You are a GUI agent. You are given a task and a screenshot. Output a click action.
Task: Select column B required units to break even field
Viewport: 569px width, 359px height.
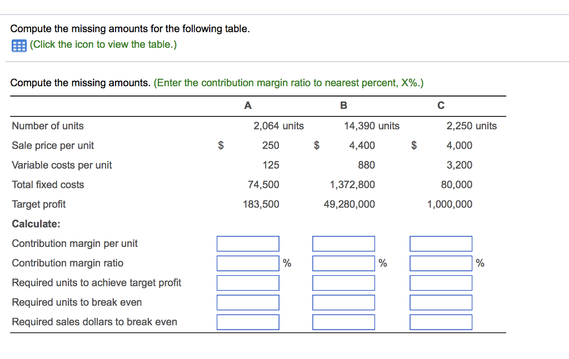(x=343, y=302)
